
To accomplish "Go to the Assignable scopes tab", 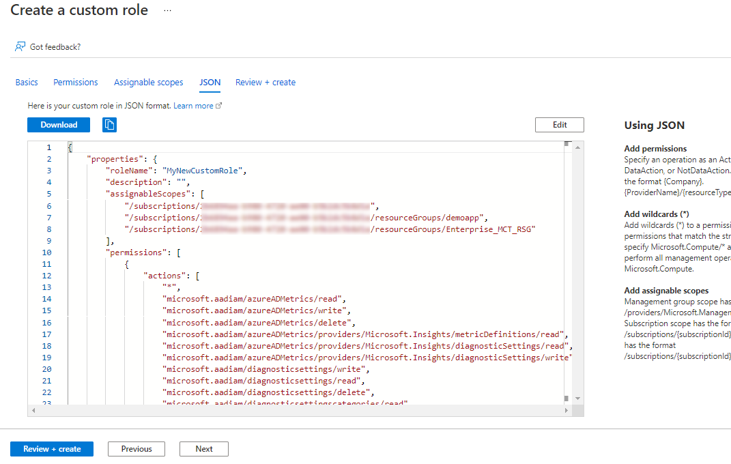I will [x=149, y=83].
